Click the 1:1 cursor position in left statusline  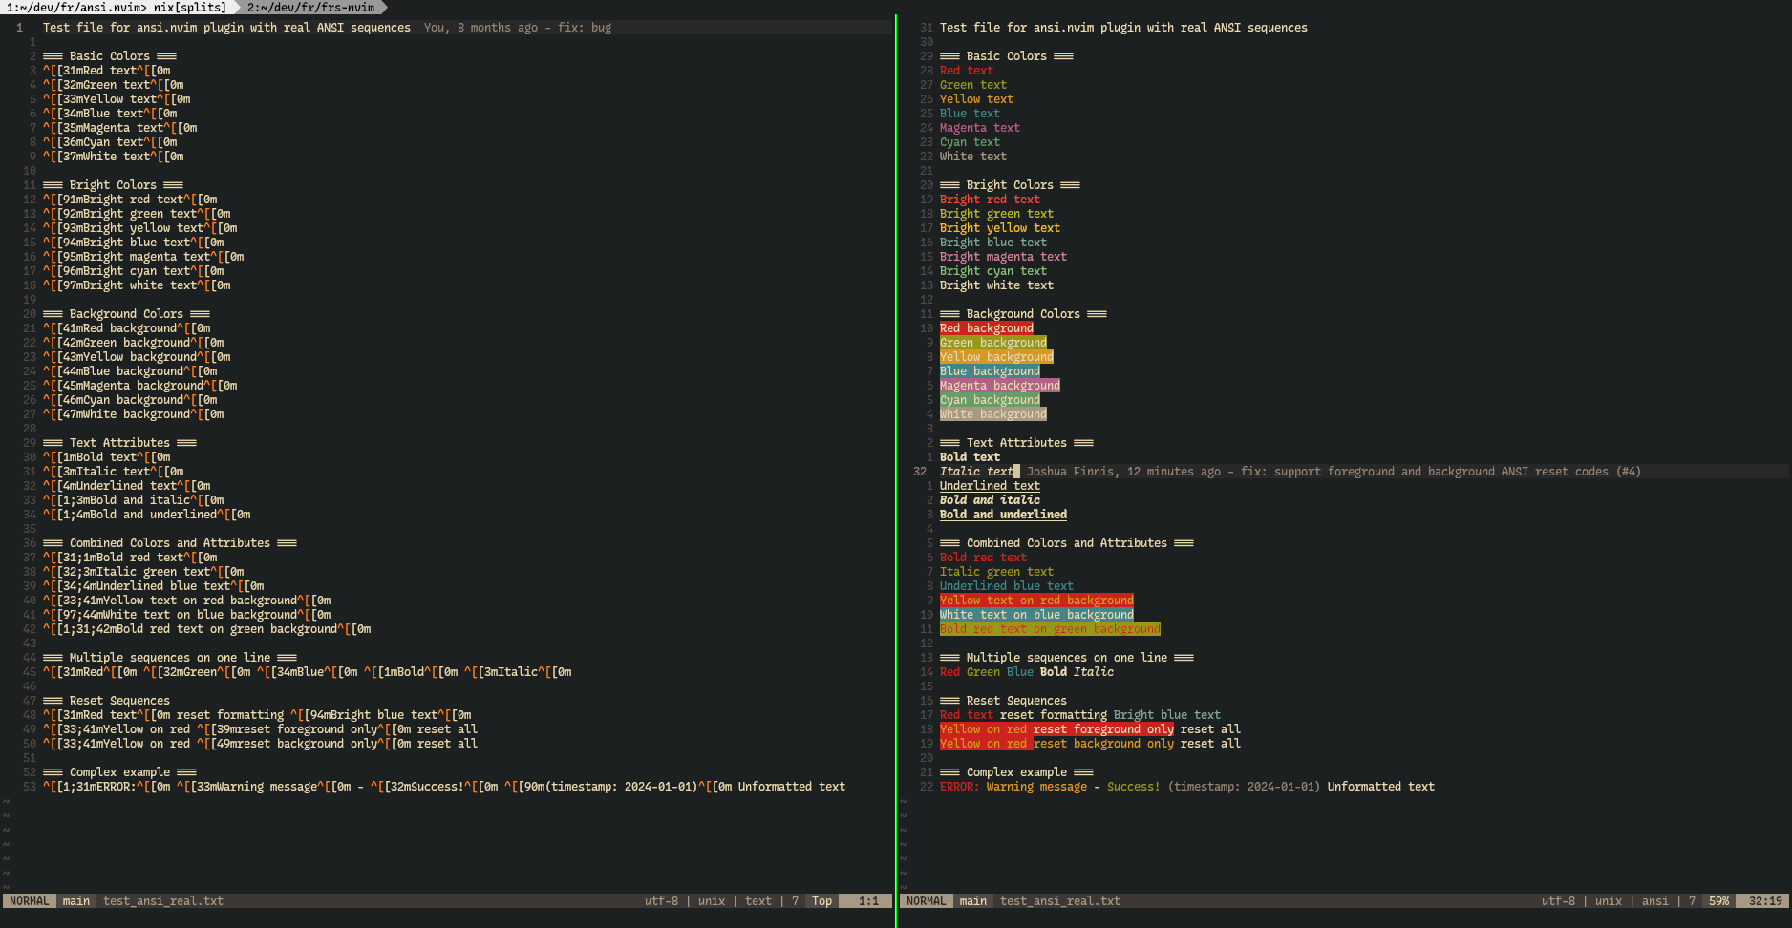coord(868,901)
